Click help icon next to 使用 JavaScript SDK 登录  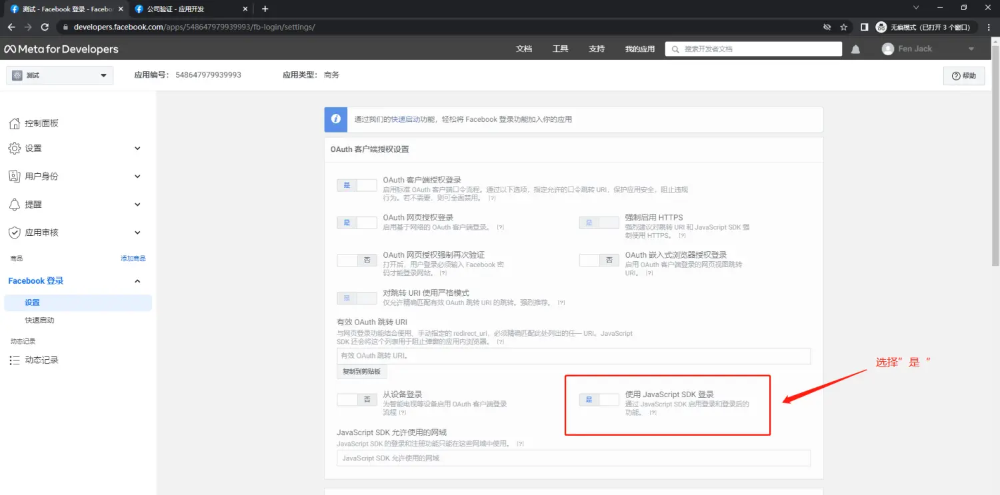(653, 413)
